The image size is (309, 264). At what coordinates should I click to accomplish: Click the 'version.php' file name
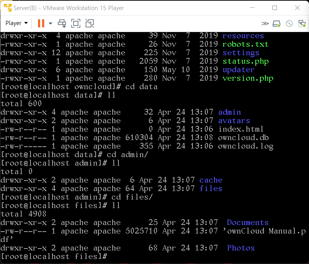click(x=248, y=78)
